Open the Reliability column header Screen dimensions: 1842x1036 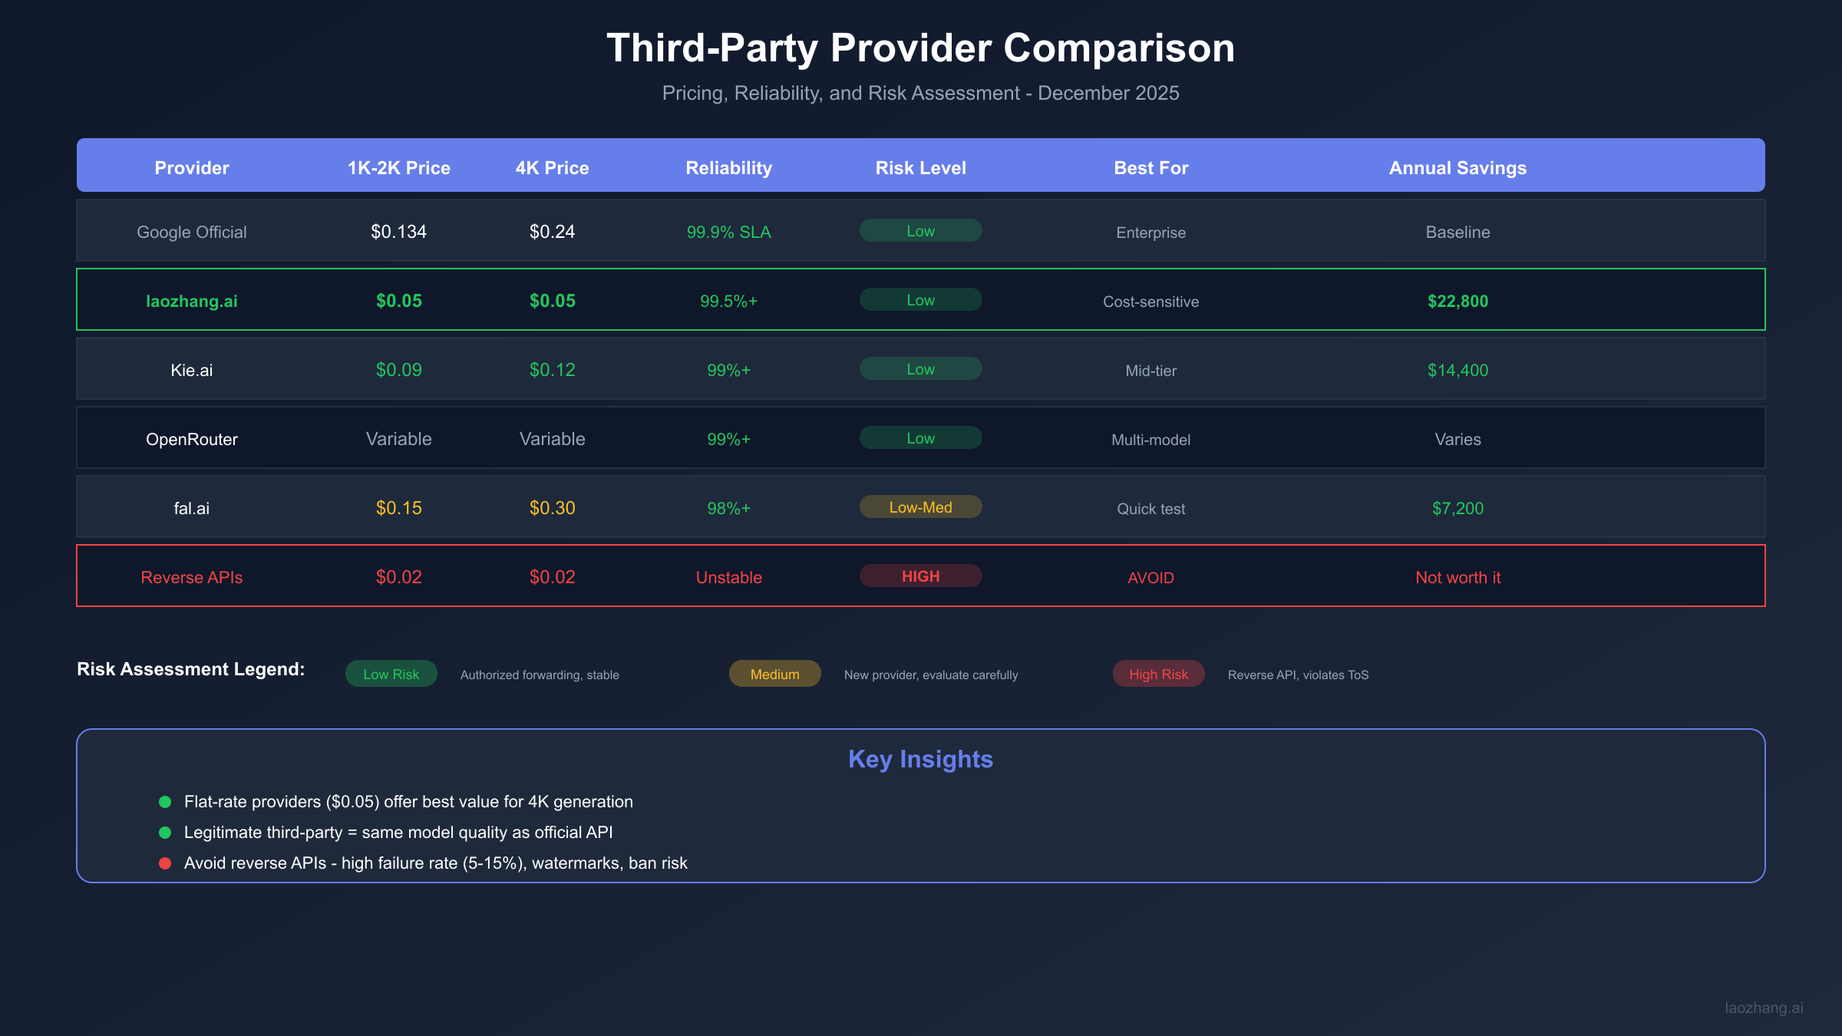[x=728, y=167]
